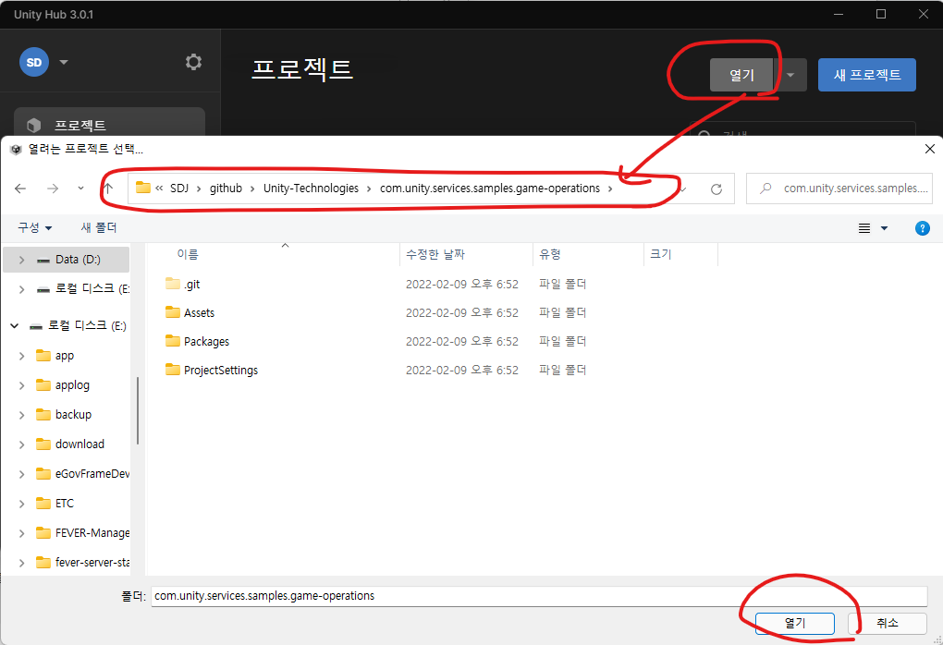This screenshot has width=943, height=645.
Task: Go up one folder level arrow
Action: coord(108,189)
